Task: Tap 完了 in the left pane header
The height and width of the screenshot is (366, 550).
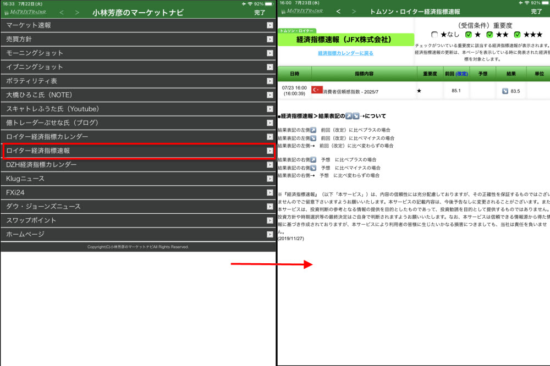Action: (260, 13)
